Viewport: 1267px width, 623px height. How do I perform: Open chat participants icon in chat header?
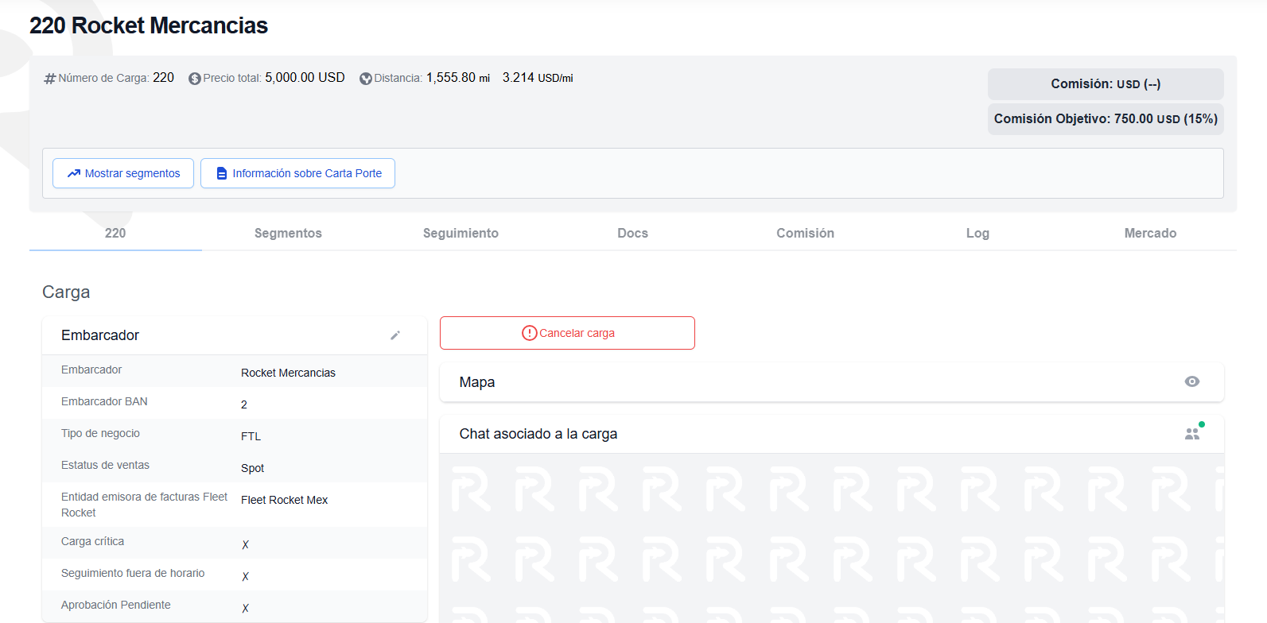coord(1192,433)
